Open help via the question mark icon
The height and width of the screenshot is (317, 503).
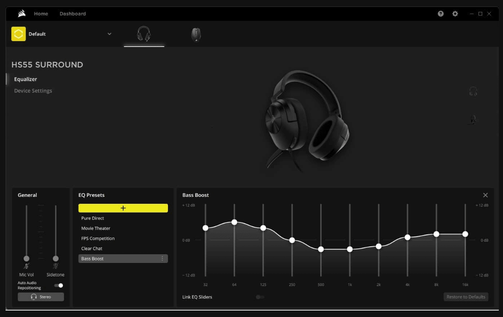point(441,13)
